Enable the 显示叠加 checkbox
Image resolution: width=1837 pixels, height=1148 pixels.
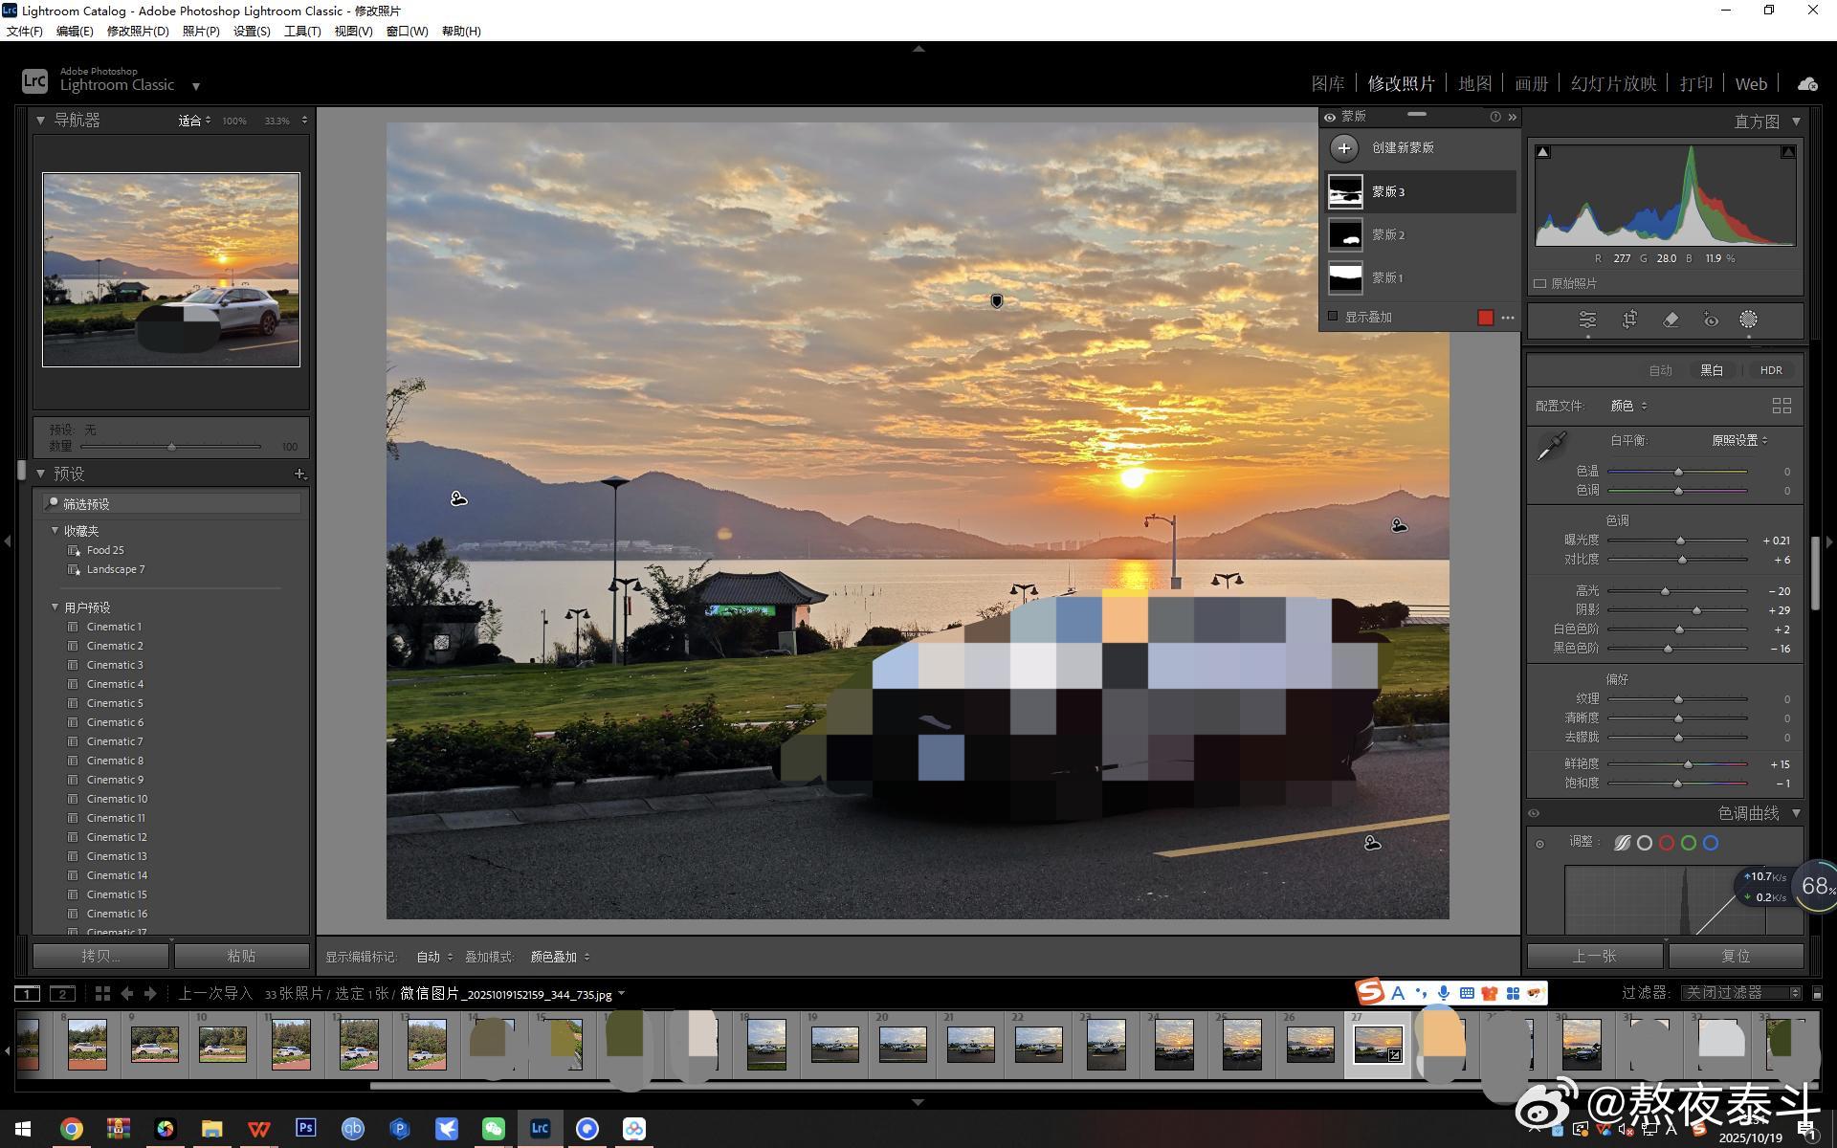pos(1332,317)
